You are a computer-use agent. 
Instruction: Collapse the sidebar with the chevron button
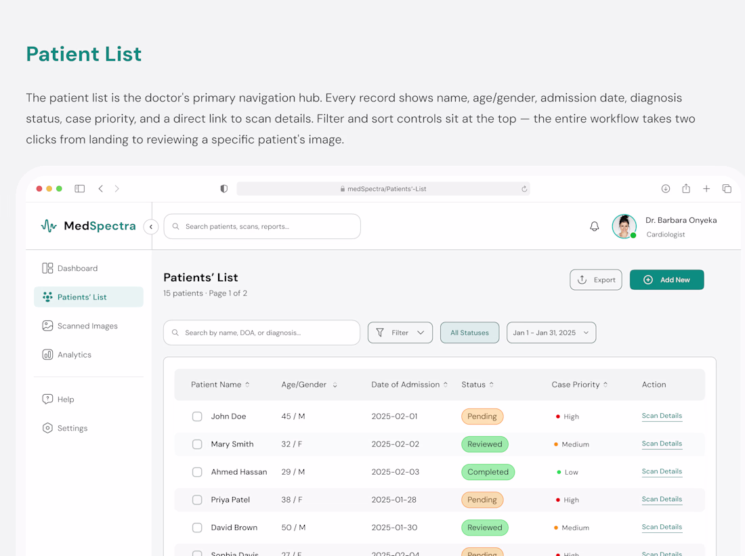(151, 227)
